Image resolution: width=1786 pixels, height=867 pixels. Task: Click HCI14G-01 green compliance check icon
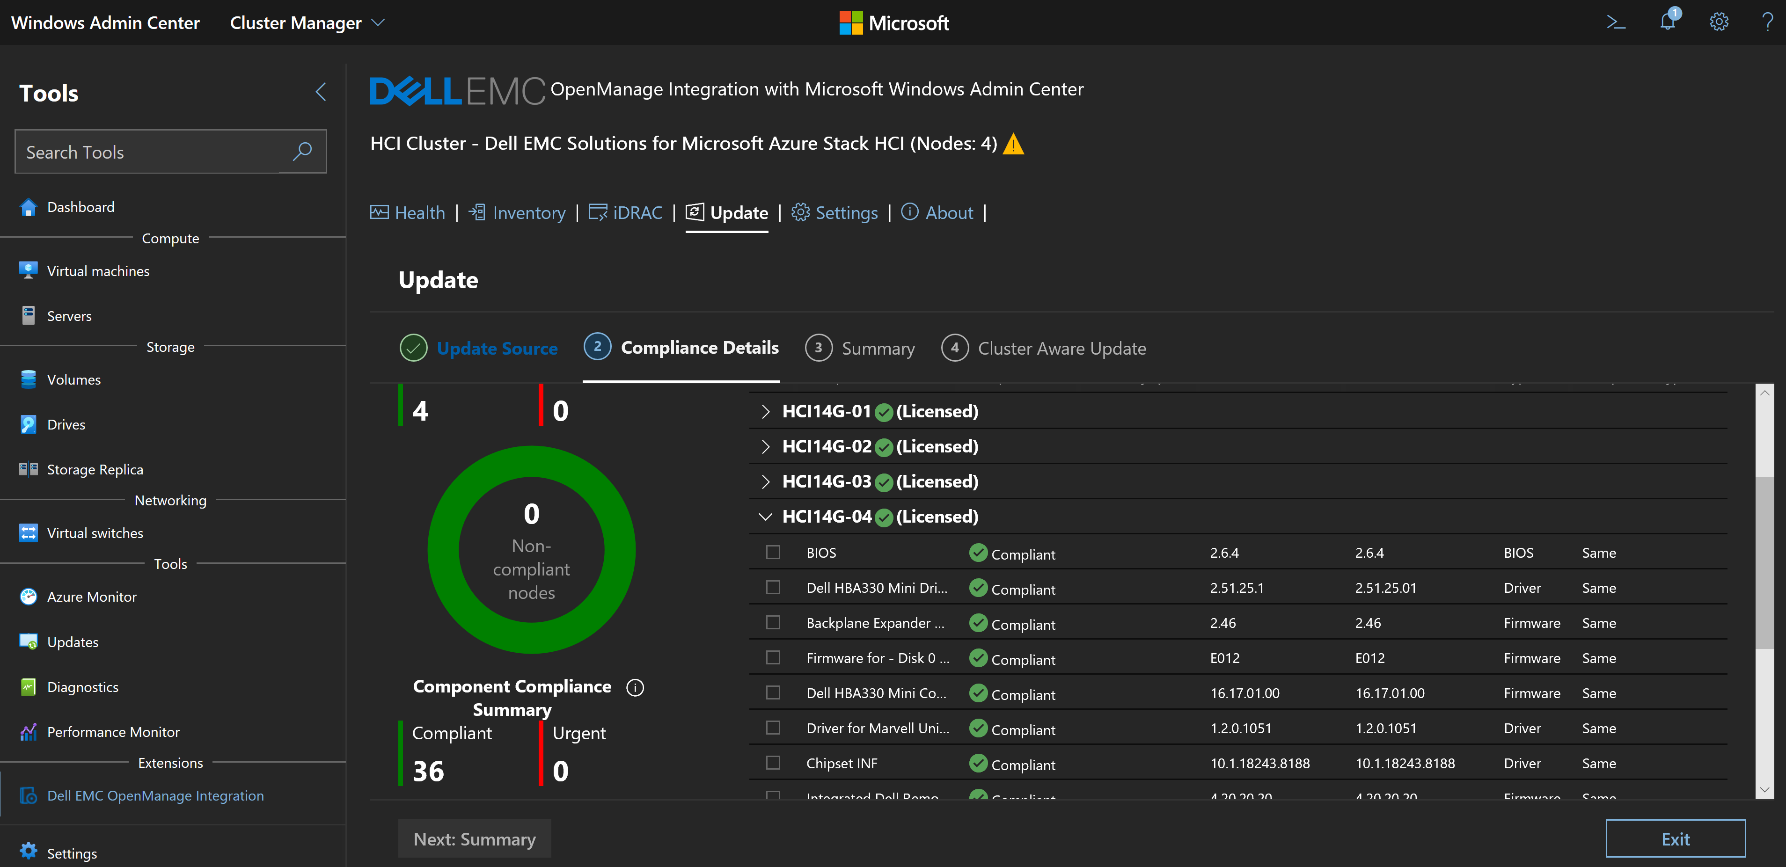coord(883,412)
